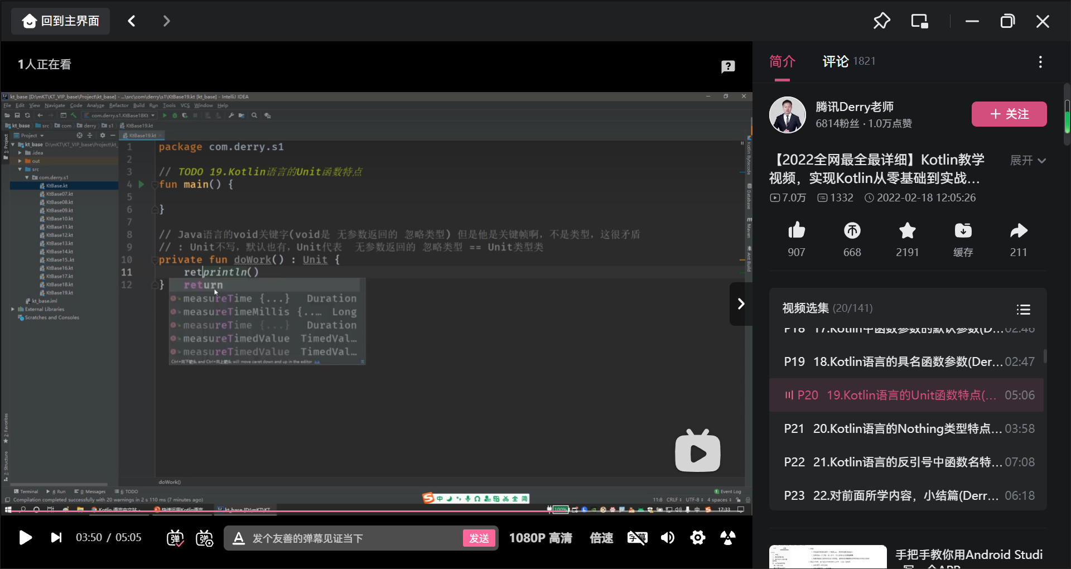Open the 评论 tab
Image resolution: width=1071 pixels, height=569 pixels.
(x=836, y=61)
